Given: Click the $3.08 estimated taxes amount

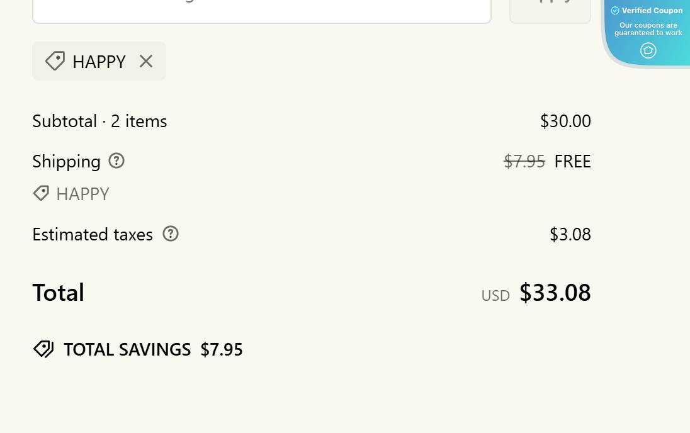Looking at the screenshot, I should [x=570, y=234].
